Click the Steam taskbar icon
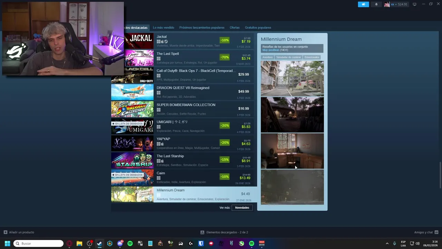The image size is (442, 249). point(99,243)
